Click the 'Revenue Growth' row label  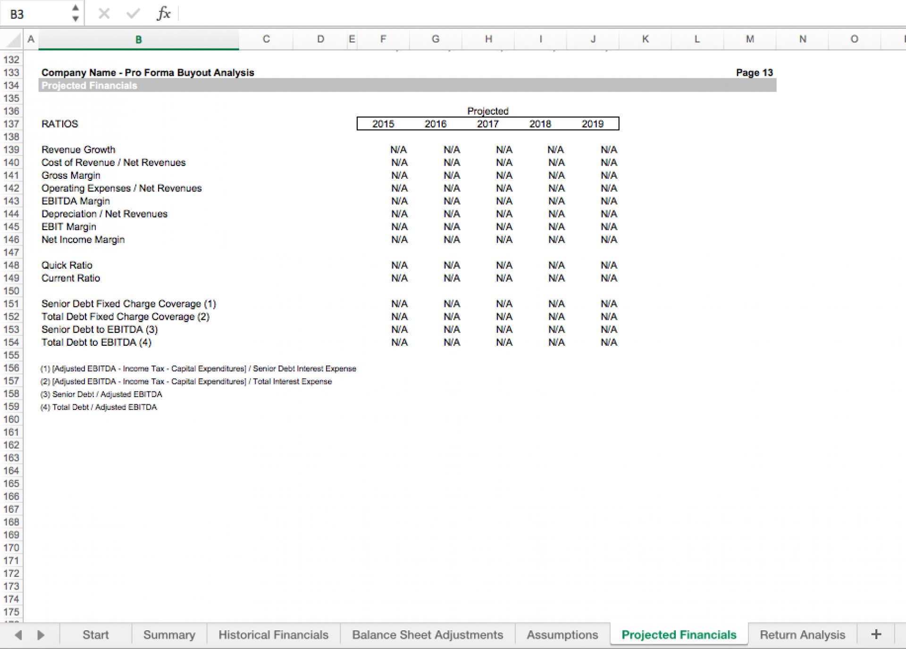(x=78, y=150)
